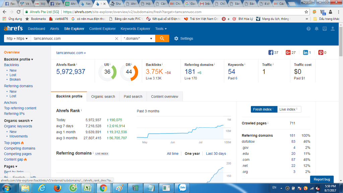Click the page vertical scrollbar
The image size is (343, 193).
(x=341, y=42)
